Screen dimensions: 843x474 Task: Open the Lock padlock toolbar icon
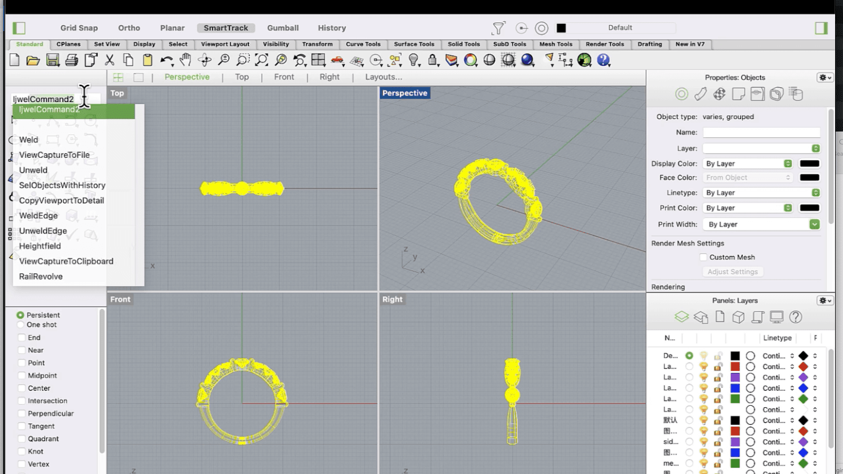[x=433, y=60]
